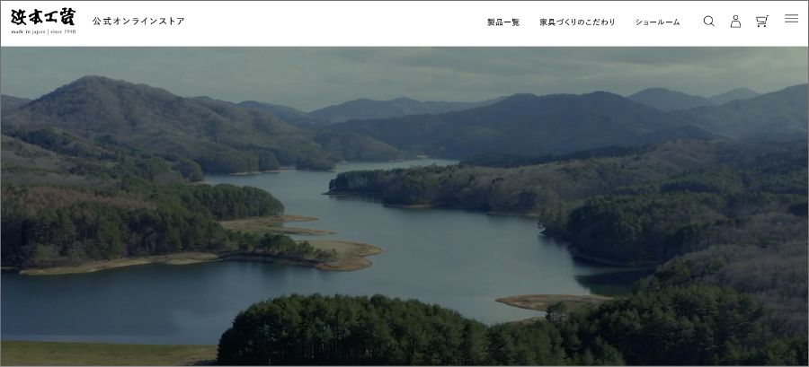Select the made in japan since 1948 tagline

(43, 31)
